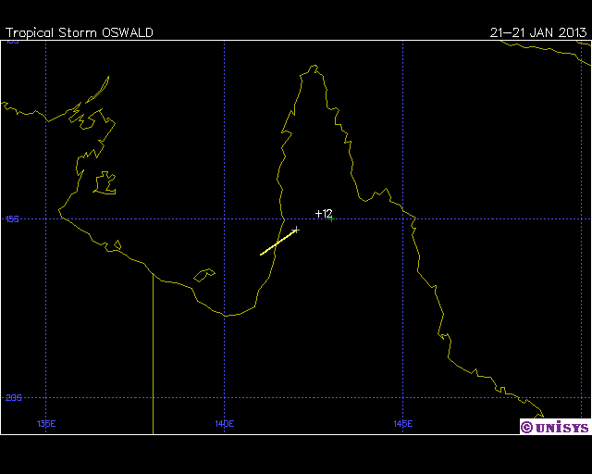Click the 20S latitude label

pos(13,397)
